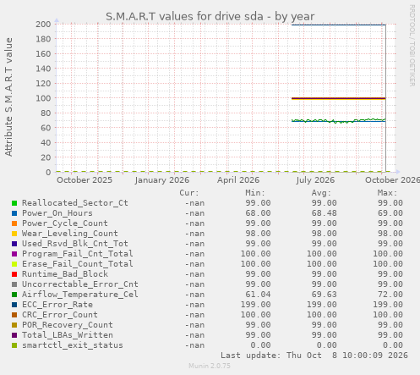Click the Munin 2.0.75 version text

(210, 366)
